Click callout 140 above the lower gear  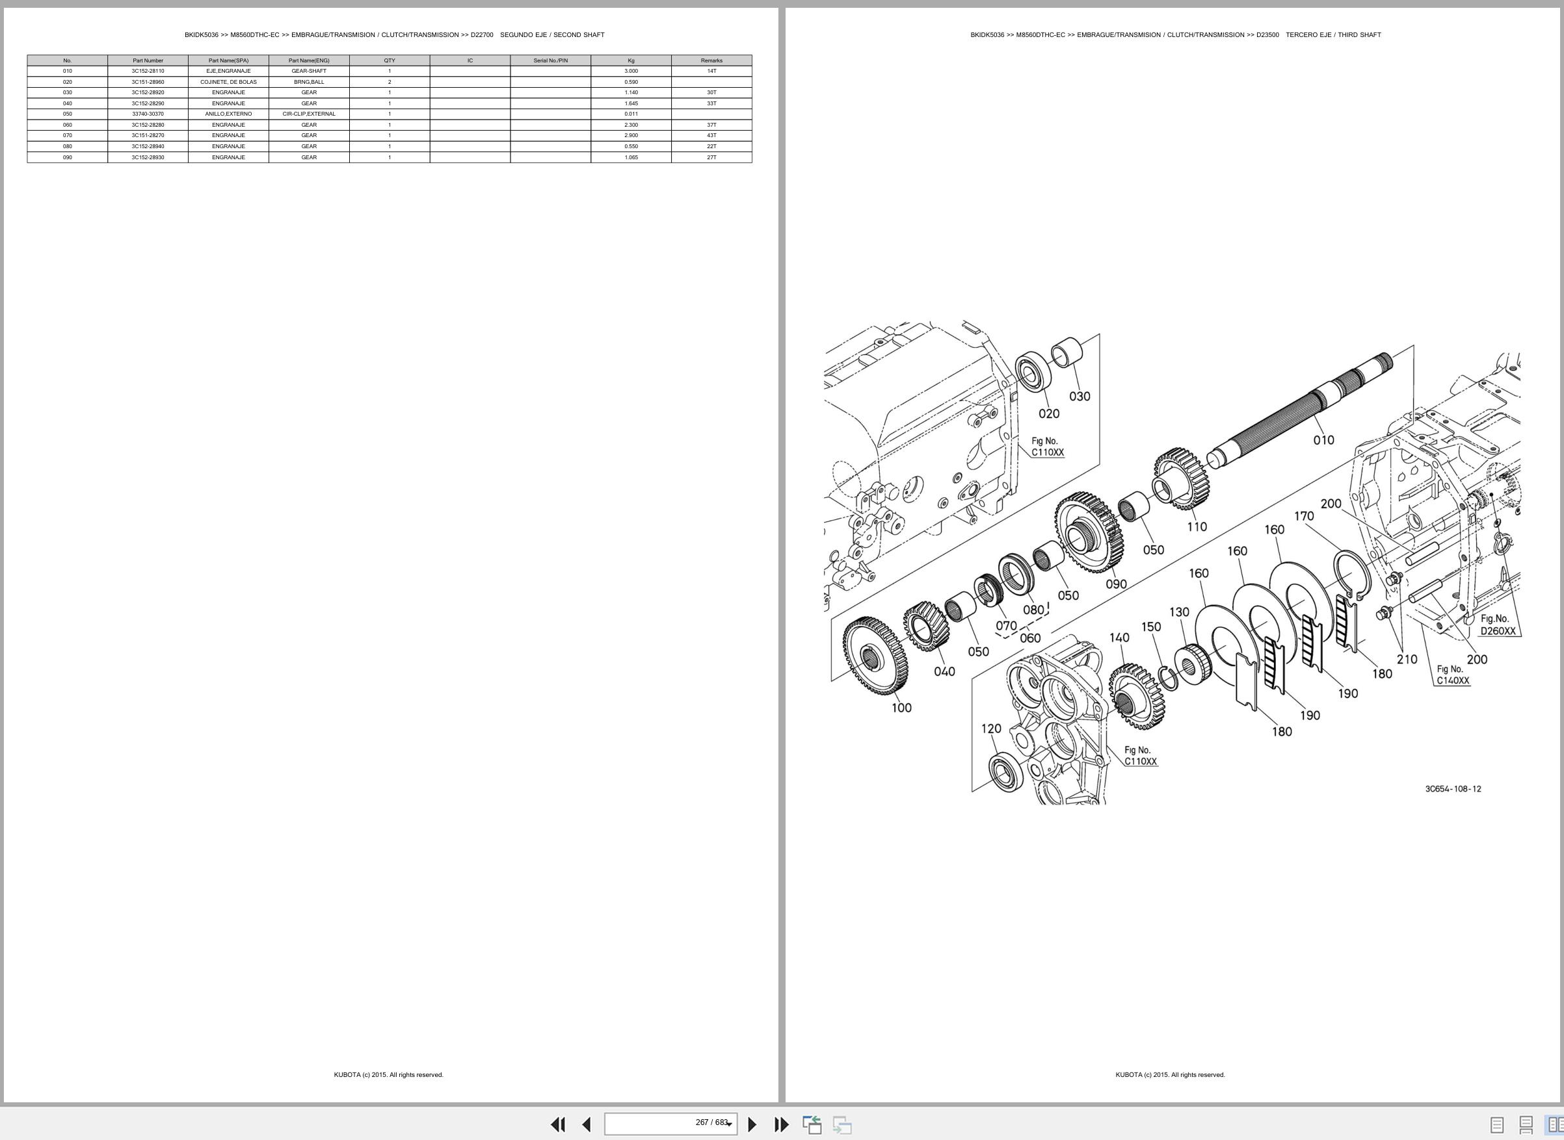(x=1119, y=638)
